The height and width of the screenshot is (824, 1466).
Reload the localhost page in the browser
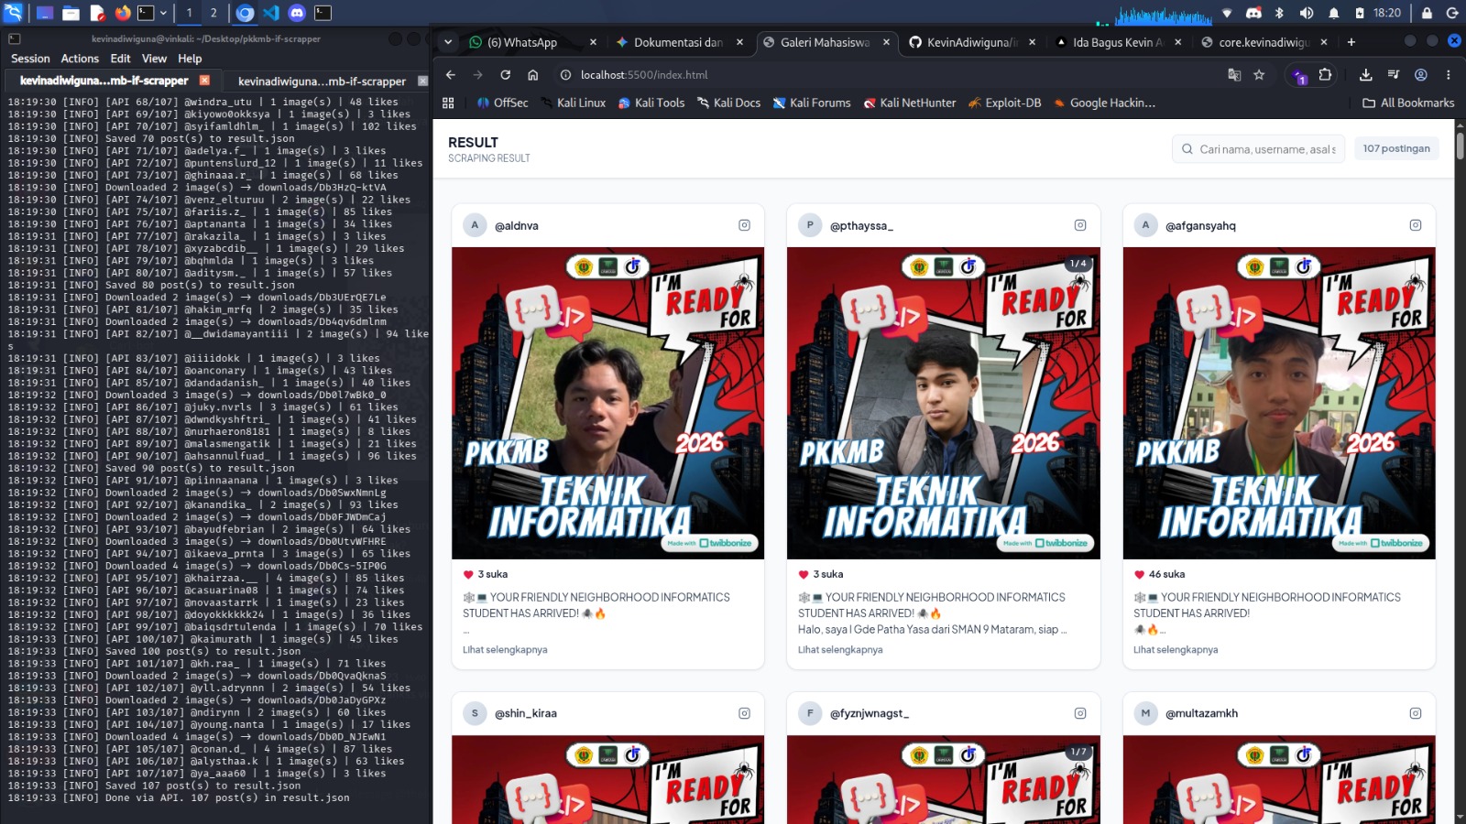click(505, 75)
